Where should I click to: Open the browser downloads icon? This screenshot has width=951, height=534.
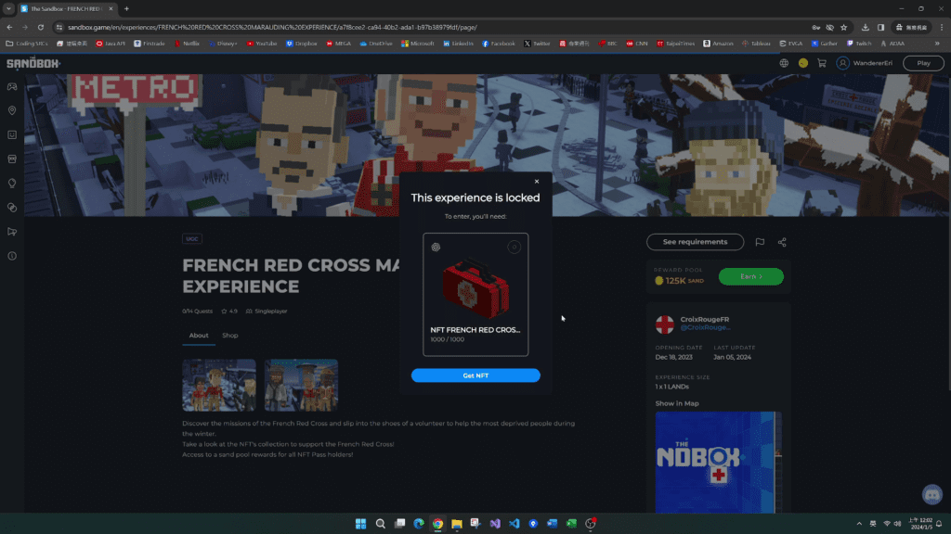865,27
